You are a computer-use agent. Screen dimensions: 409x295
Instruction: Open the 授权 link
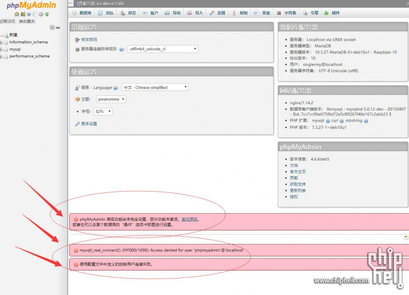pyautogui.click(x=294, y=197)
